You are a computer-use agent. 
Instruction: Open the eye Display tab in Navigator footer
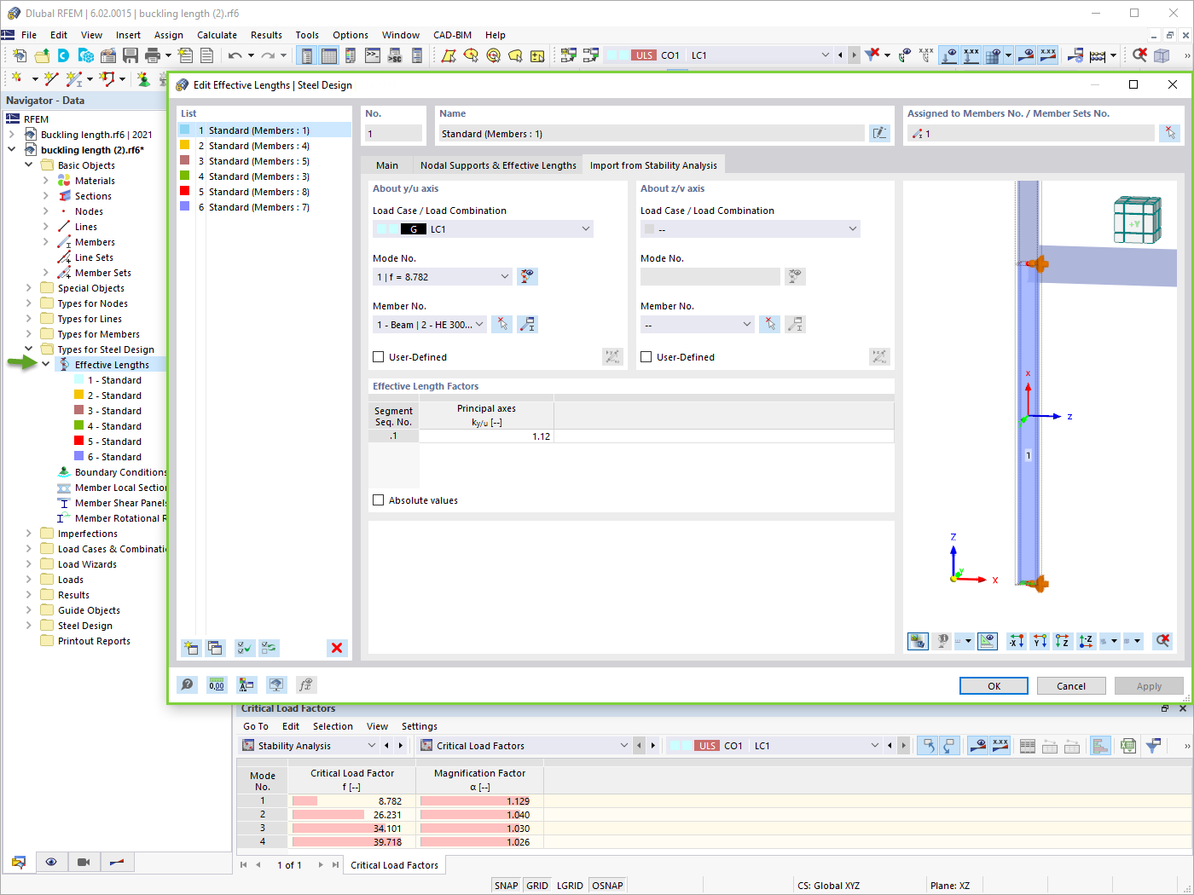click(x=51, y=862)
